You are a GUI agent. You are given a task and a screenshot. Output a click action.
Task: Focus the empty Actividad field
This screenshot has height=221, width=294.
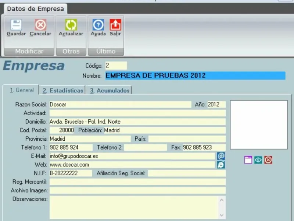point(137,113)
